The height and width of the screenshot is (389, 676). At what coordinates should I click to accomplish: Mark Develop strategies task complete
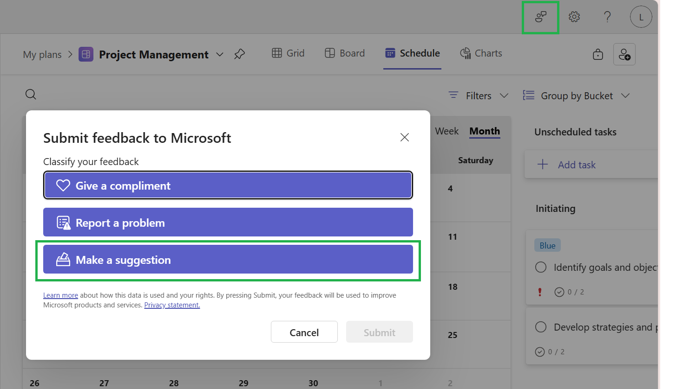click(x=541, y=327)
